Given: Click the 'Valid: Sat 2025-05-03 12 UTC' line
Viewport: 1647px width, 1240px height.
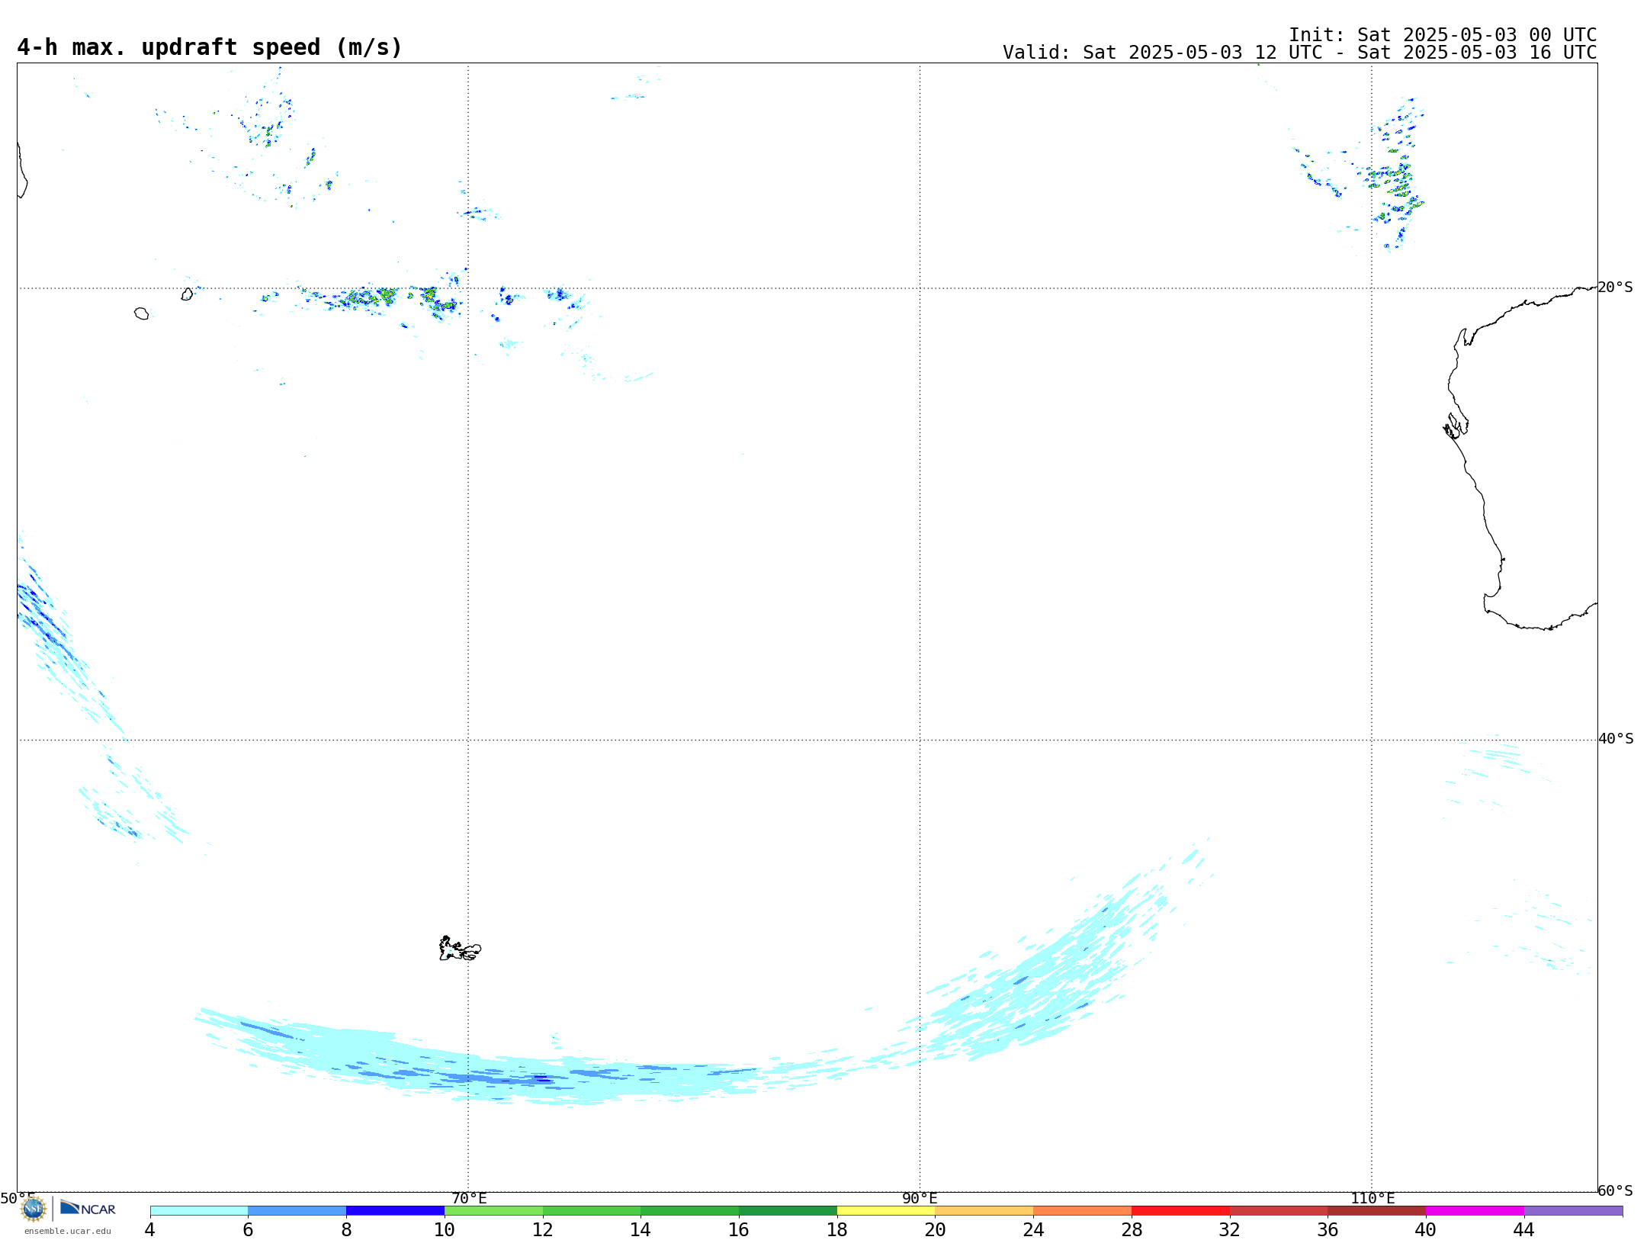Looking at the screenshot, I should pyautogui.click(x=1299, y=53).
